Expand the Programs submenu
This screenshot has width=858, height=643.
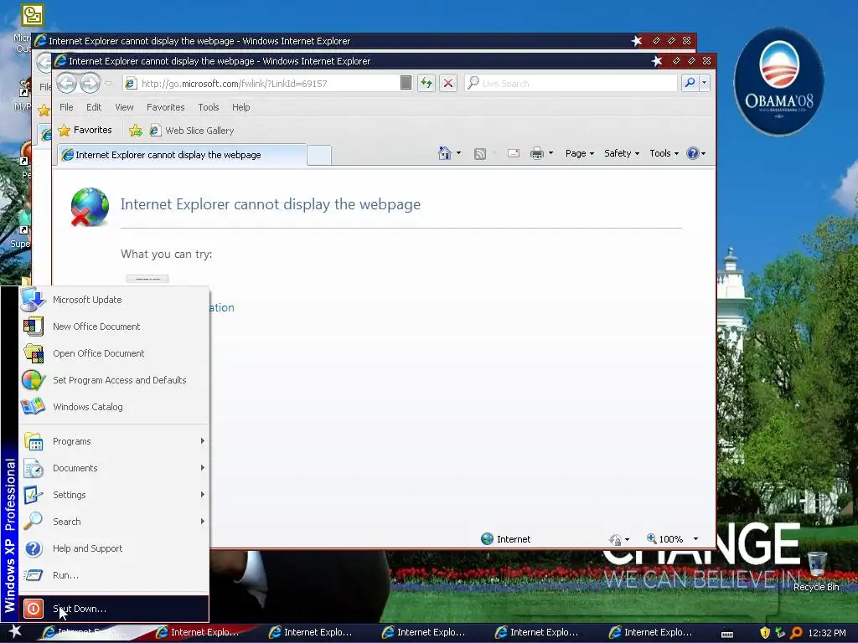tap(114, 441)
